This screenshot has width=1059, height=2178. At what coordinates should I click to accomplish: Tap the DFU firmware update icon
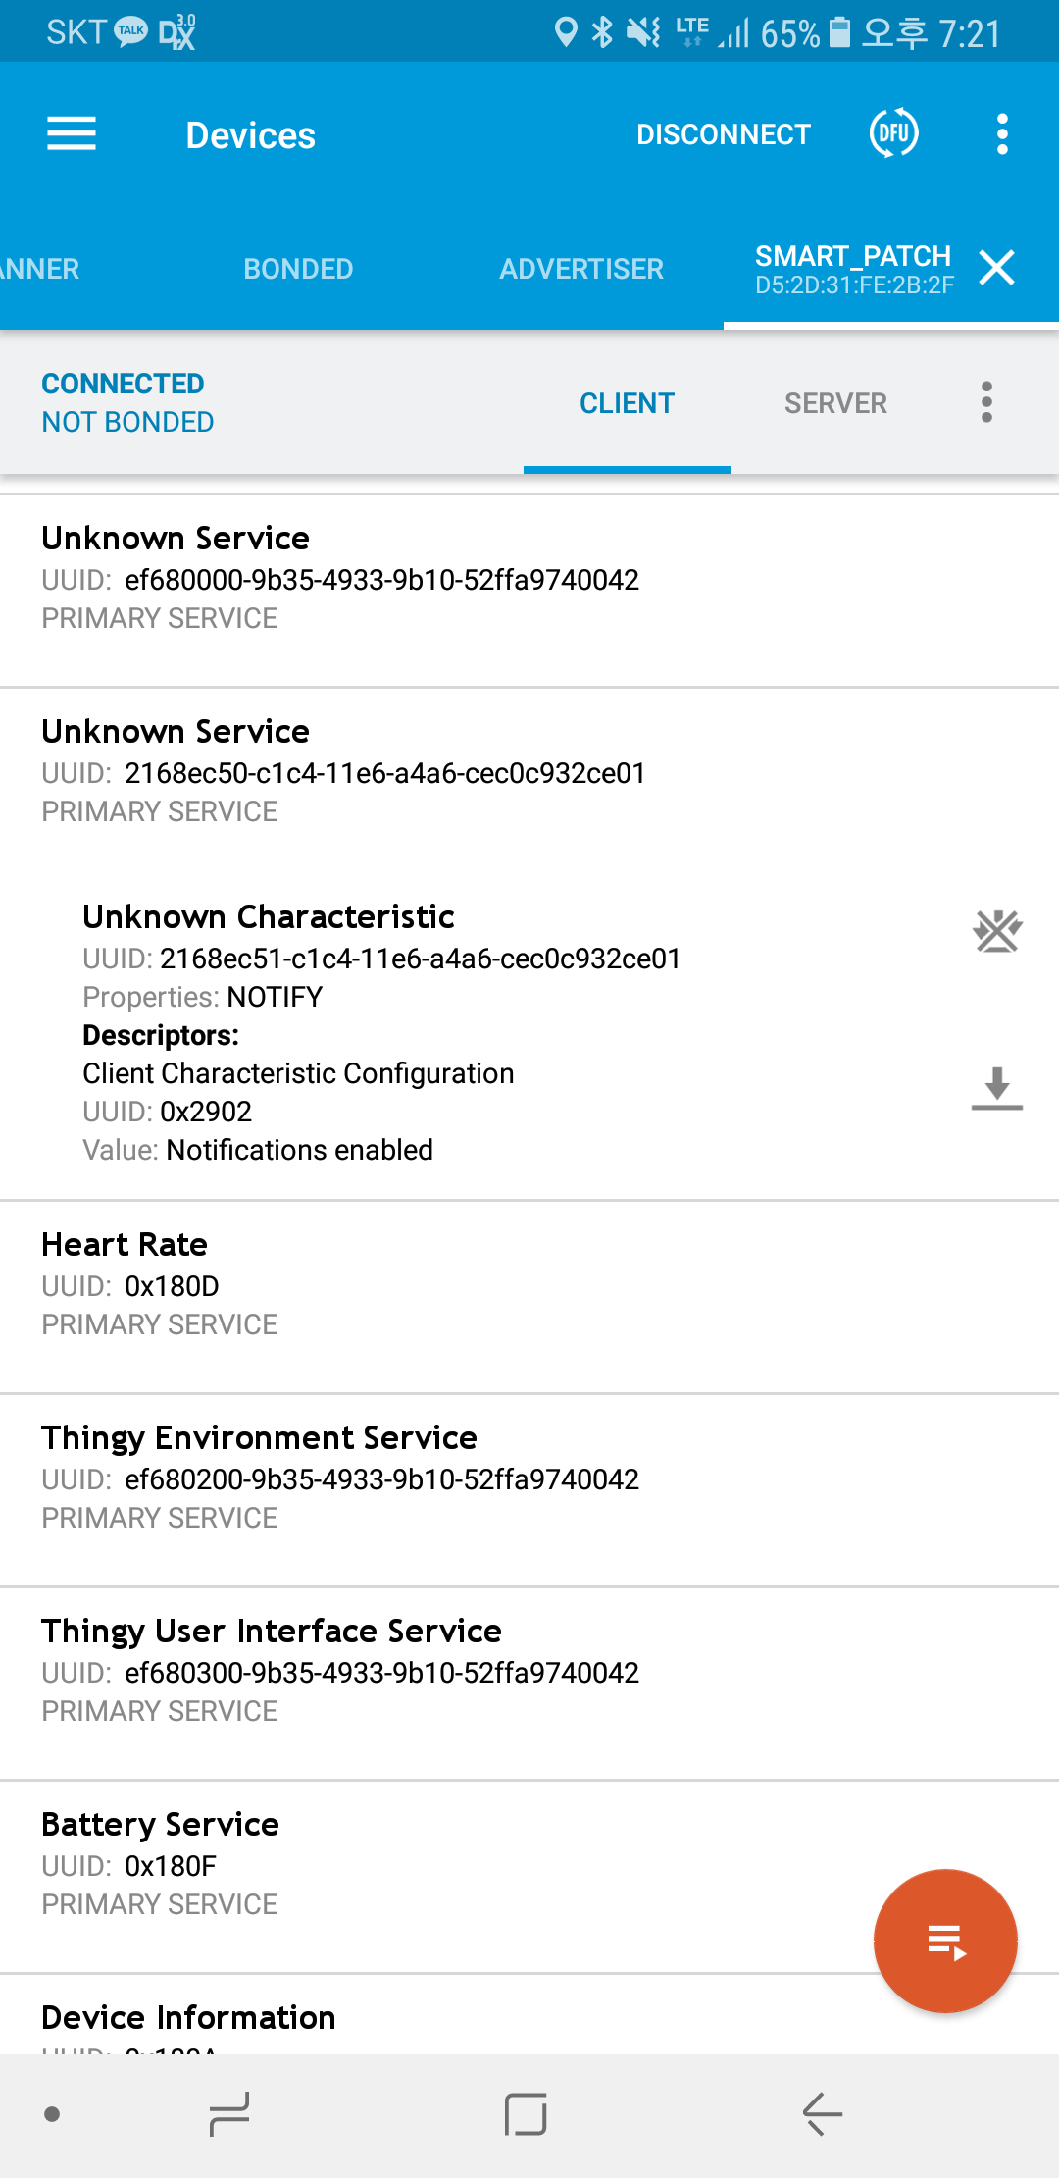click(x=894, y=133)
